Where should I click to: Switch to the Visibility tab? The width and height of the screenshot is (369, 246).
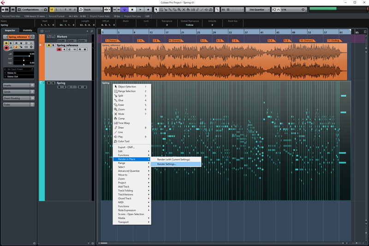(28, 30)
